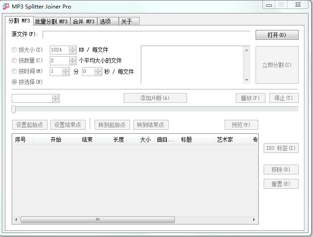Click the 立即分割(S) button
The image size is (313, 237).
point(277,65)
